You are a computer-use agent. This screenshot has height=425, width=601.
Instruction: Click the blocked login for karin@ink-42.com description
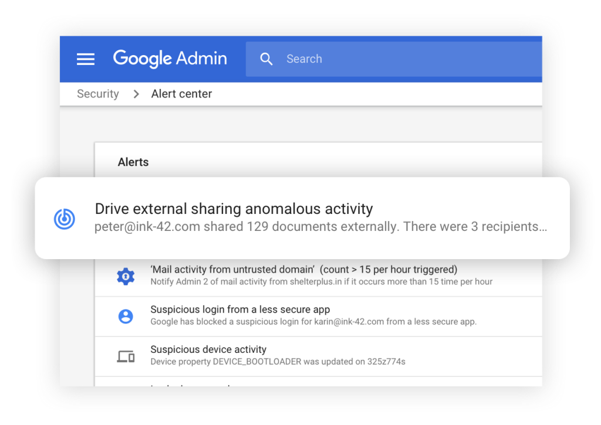tap(313, 322)
